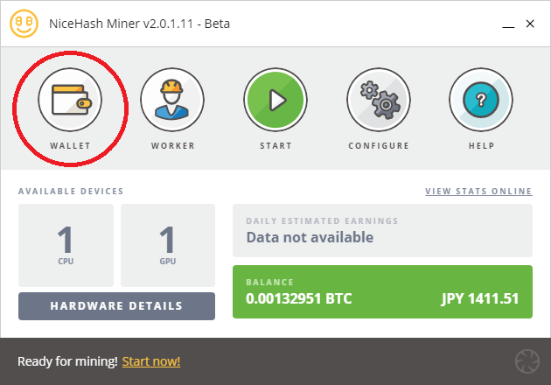Click the Start now! link

151,361
